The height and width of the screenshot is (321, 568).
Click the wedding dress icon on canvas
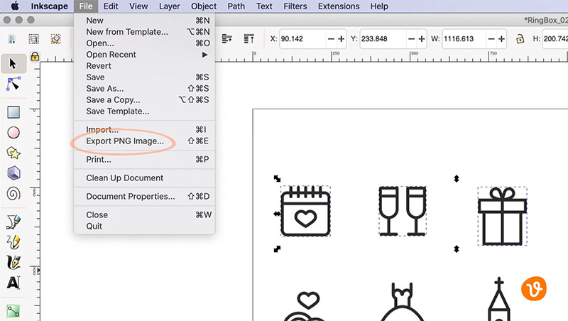point(402,302)
